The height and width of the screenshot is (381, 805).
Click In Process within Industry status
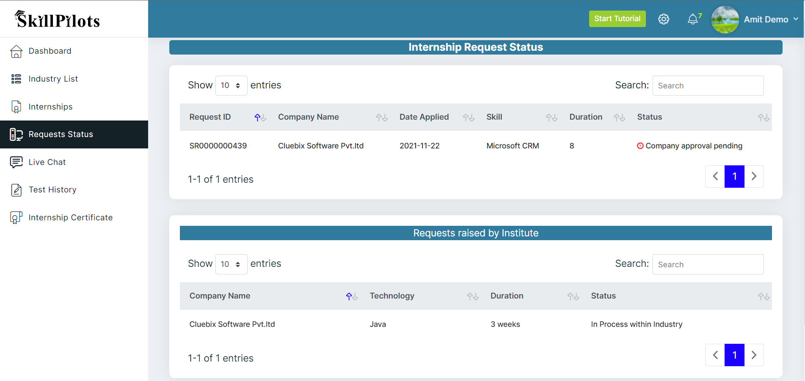click(x=637, y=324)
